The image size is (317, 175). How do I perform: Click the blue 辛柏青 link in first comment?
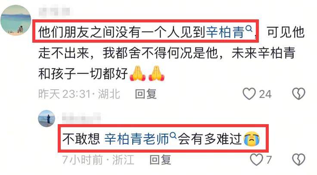coord(225,32)
